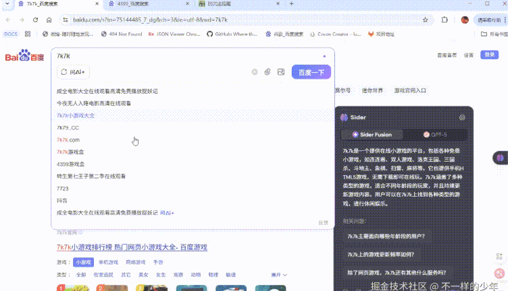508x291 pixels.
Task: Click the browser back arrow
Action: pos(8,20)
